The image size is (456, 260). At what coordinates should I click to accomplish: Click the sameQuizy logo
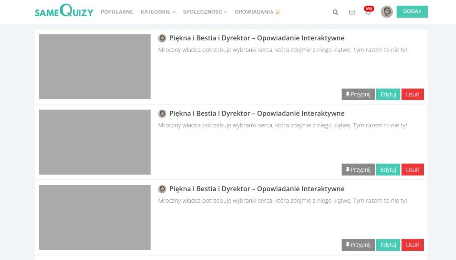pos(64,12)
